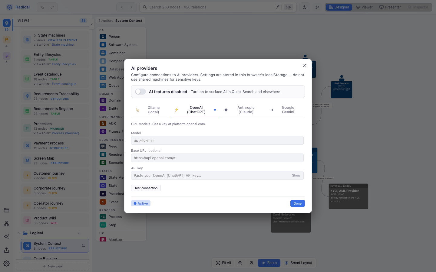Switch to the Google Gemini tab
Image resolution: width=436 pixels, height=272 pixels.
coord(285,110)
